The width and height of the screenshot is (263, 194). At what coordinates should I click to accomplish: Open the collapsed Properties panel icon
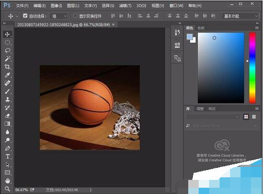click(x=177, y=45)
